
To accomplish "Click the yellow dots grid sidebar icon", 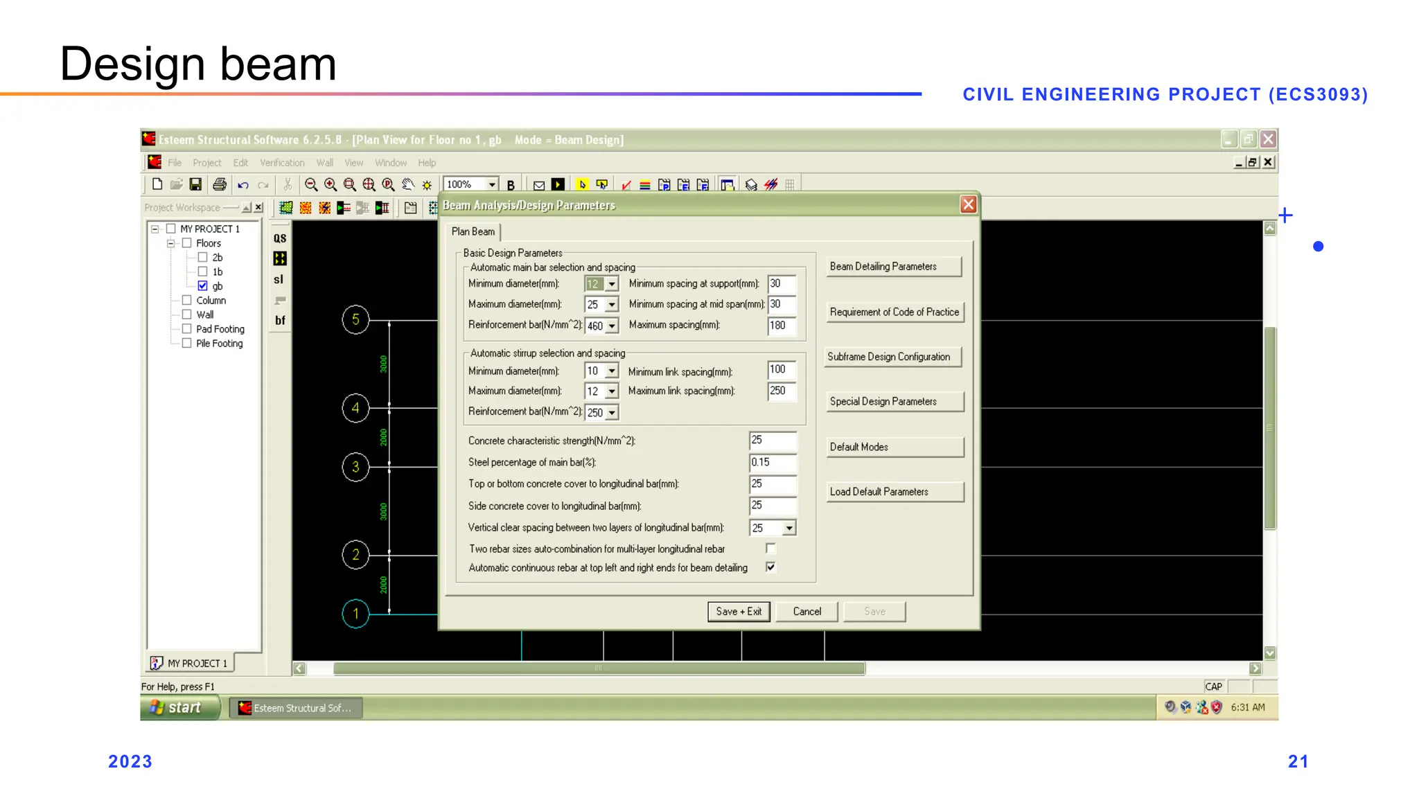I will pyautogui.click(x=280, y=258).
